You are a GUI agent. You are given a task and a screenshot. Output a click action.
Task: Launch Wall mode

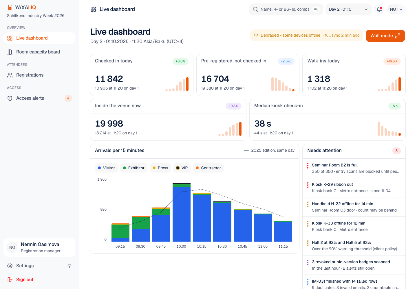coord(385,36)
